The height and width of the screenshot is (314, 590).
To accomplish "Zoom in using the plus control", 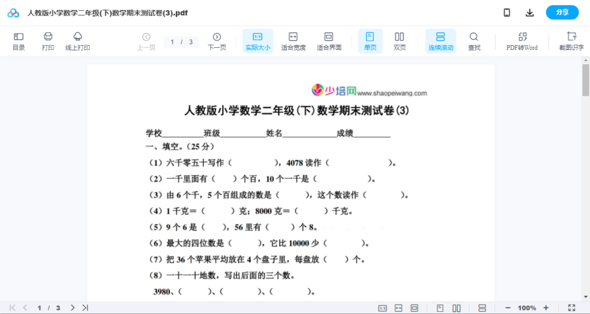I will tap(546, 307).
